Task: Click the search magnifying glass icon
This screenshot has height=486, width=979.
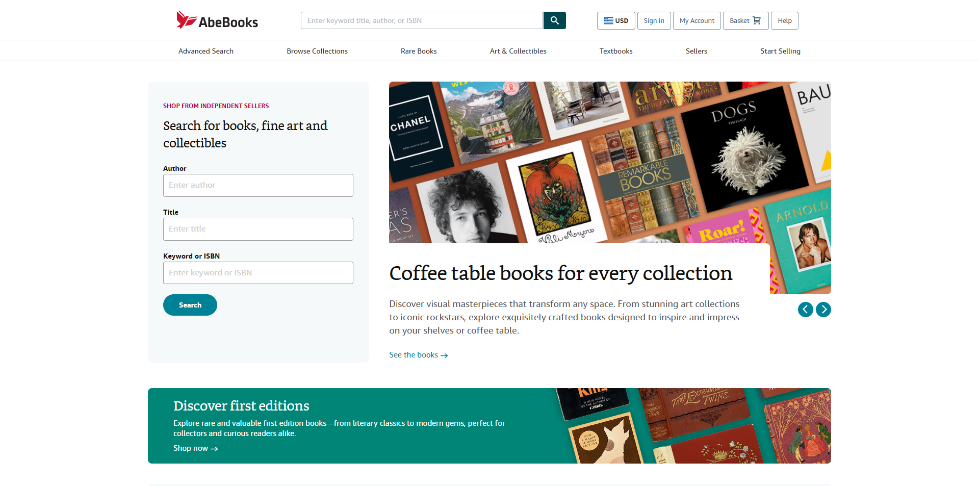Action: pos(555,20)
